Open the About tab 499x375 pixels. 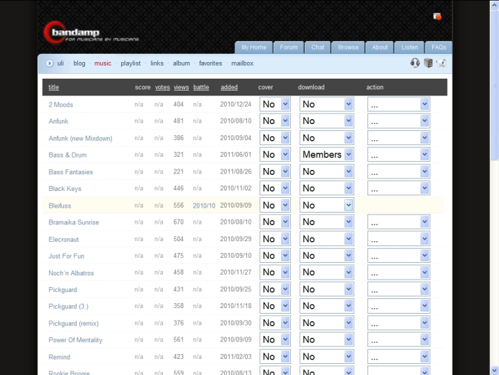click(x=380, y=47)
